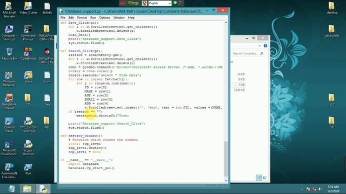Select the Windows Defender desktop icon
This screenshot has width=346, height=194.
coord(9,79)
